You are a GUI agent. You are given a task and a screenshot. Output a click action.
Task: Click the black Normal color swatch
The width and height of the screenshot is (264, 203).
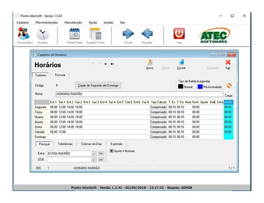(181, 87)
